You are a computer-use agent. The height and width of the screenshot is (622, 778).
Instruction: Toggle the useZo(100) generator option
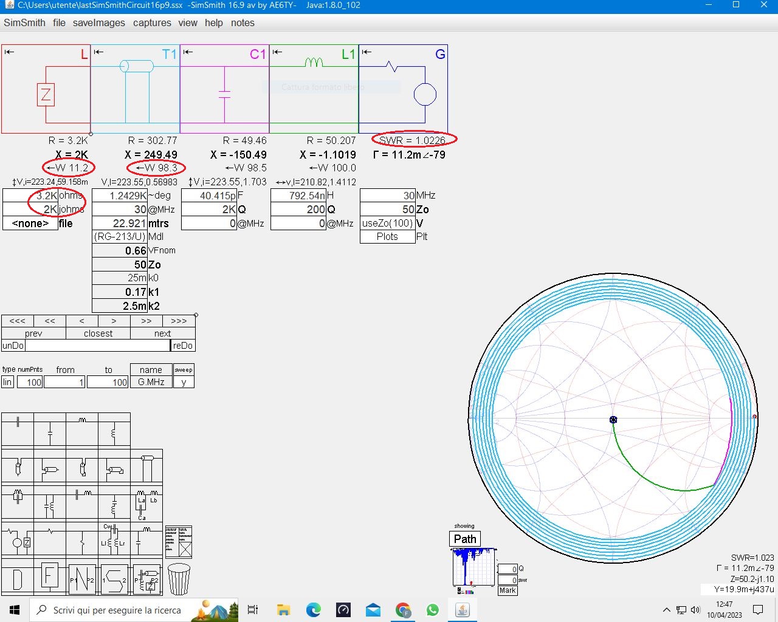(387, 223)
